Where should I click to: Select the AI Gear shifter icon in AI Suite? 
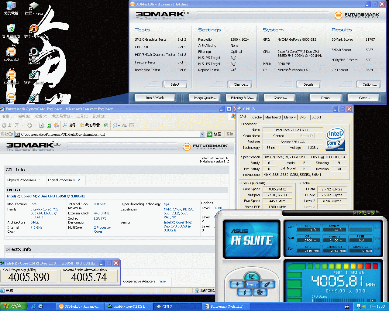tap(237, 284)
